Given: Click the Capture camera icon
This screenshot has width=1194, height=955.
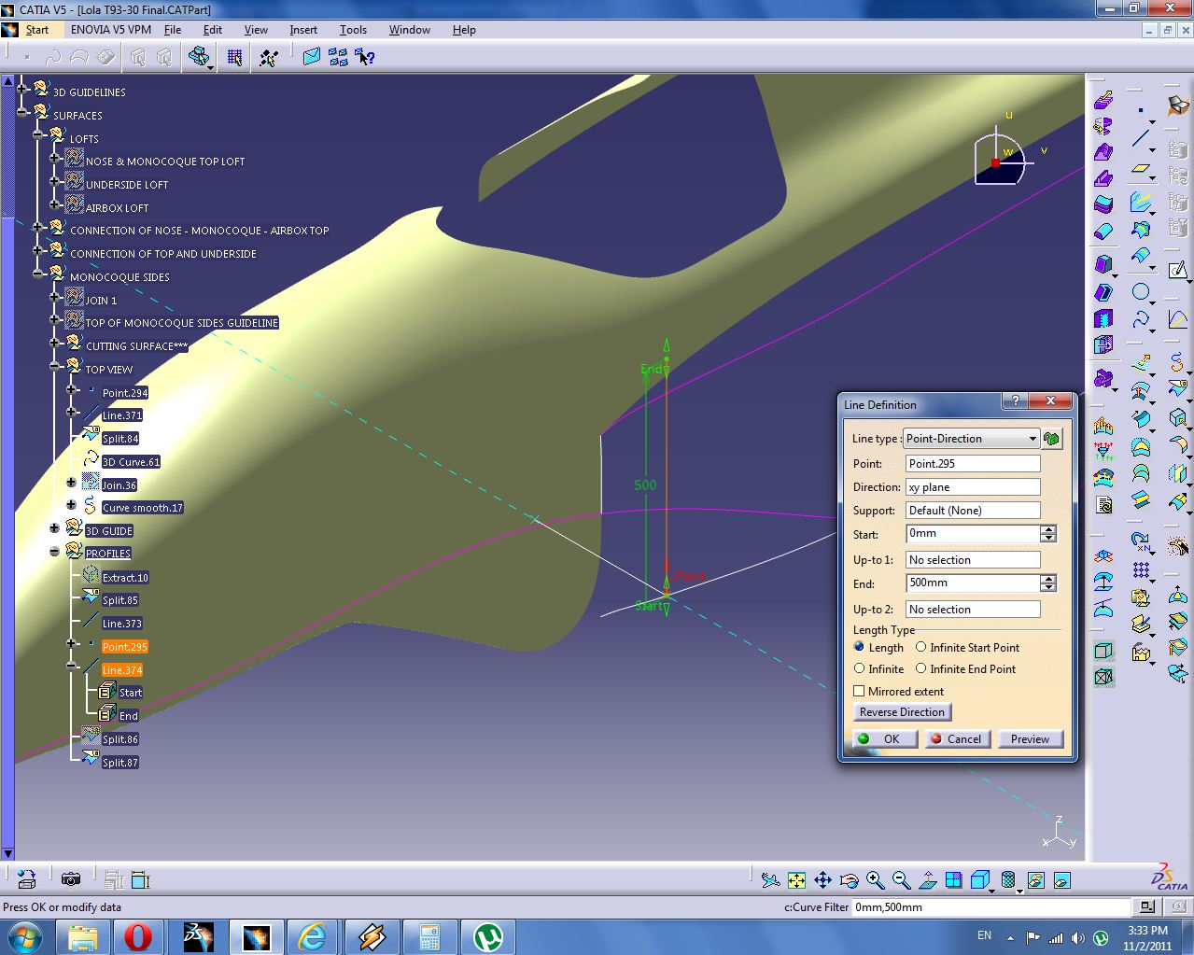Looking at the screenshot, I should (x=70, y=879).
